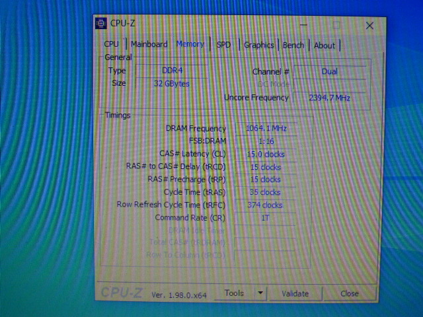This screenshot has height=317, width=423.
Task: Click the CPU-Z window title text
Action: click(123, 24)
